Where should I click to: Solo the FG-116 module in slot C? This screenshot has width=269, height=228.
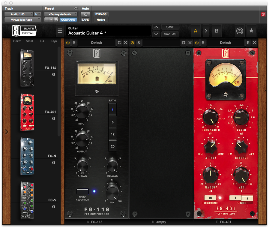pyautogui.click(x=74, y=43)
